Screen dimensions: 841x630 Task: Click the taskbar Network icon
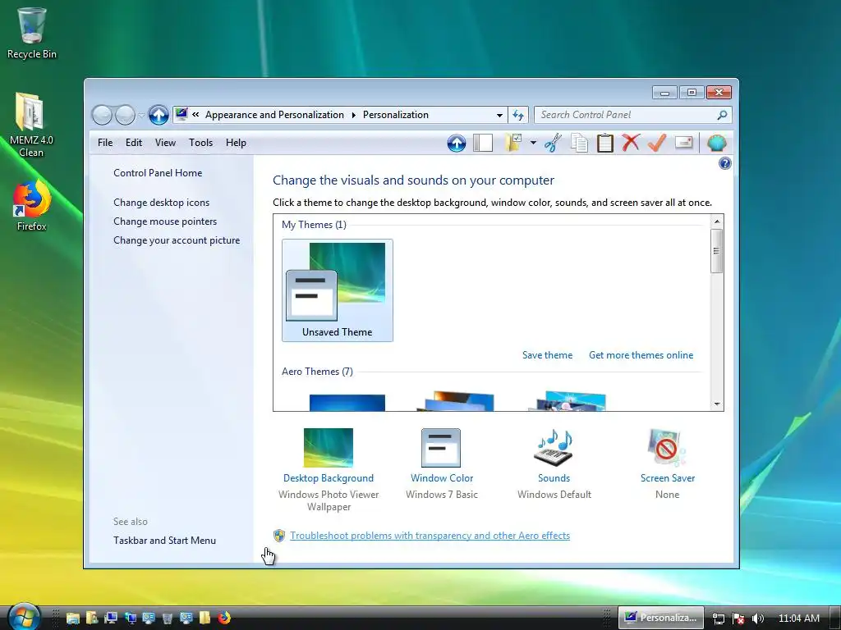coord(131,619)
